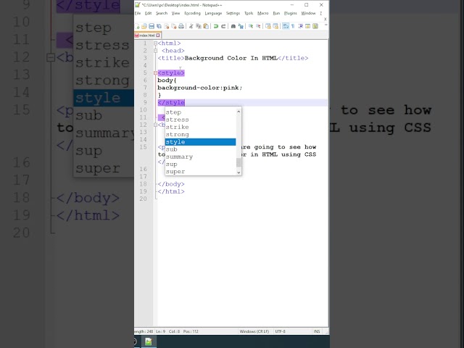Screen dimensions: 464x348
Task: Open the Language menu
Action: pyautogui.click(x=213, y=13)
